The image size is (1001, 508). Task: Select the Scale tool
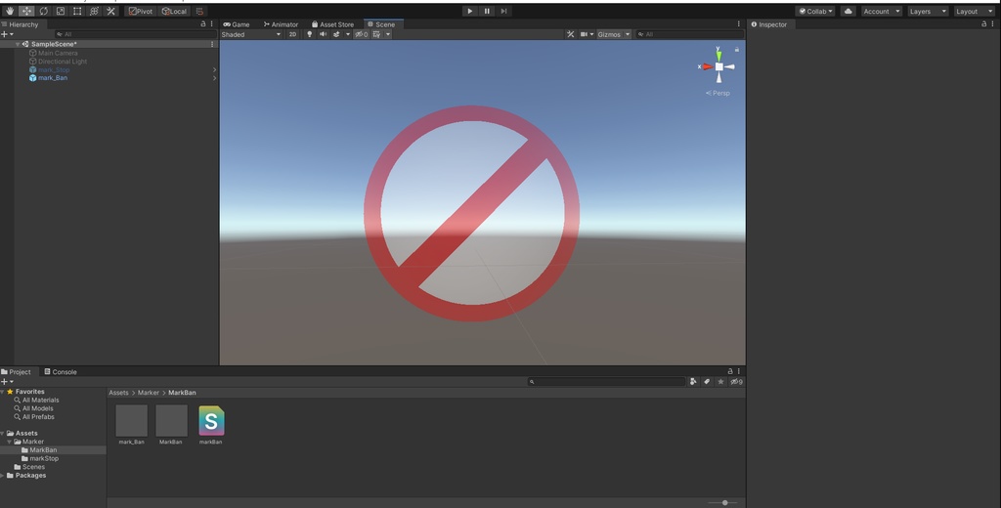[60, 11]
